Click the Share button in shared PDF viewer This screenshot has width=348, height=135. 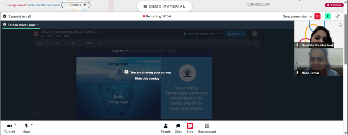[235, 34]
